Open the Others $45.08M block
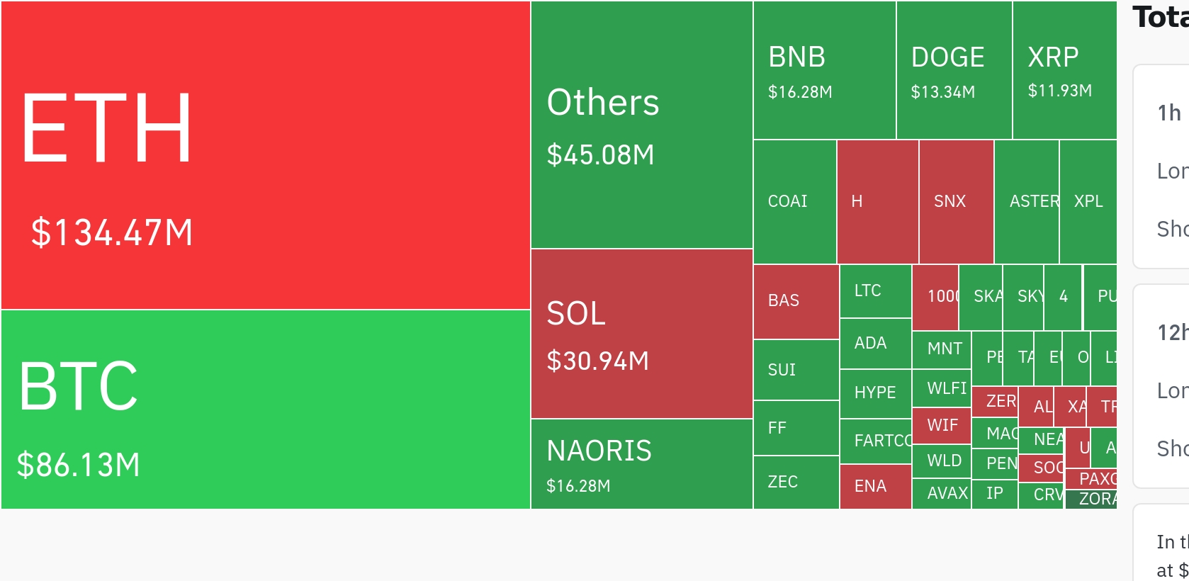This screenshot has height=581, width=1189. [x=641, y=125]
